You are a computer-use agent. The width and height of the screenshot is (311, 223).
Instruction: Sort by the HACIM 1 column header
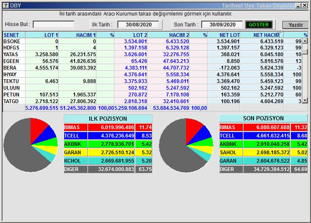[x=78, y=35]
